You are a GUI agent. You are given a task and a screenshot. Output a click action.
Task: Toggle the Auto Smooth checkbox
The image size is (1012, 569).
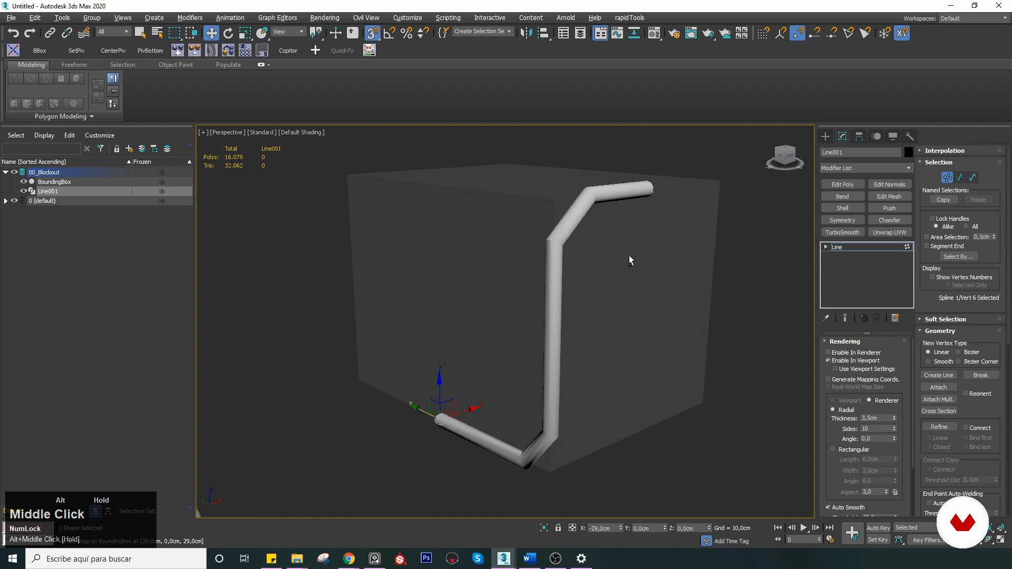pyautogui.click(x=828, y=507)
